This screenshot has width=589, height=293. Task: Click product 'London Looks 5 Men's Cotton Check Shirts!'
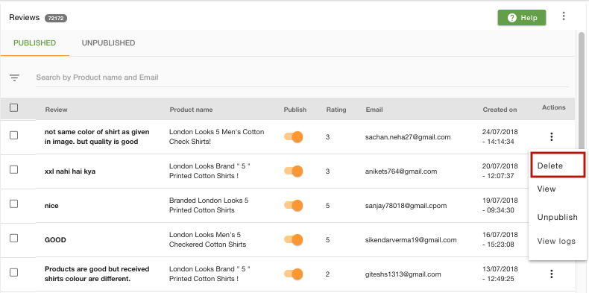coord(217,136)
